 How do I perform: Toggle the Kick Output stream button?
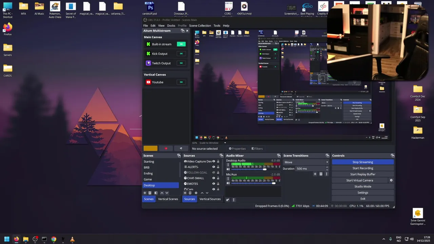coord(181,54)
